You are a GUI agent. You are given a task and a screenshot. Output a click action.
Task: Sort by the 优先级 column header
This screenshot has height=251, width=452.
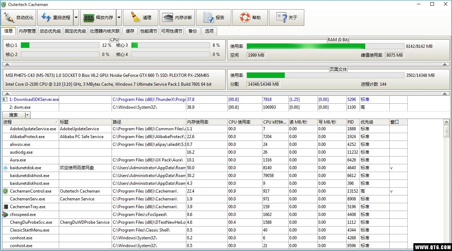pyautogui.click(x=374, y=122)
